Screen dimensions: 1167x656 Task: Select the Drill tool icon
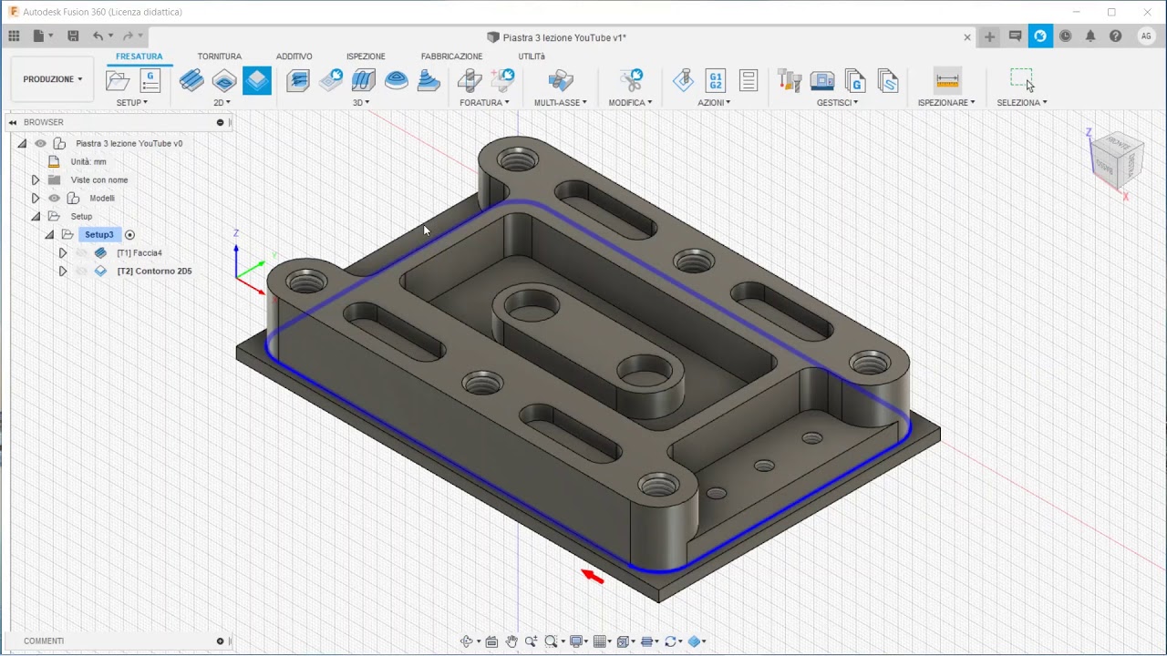click(x=470, y=80)
